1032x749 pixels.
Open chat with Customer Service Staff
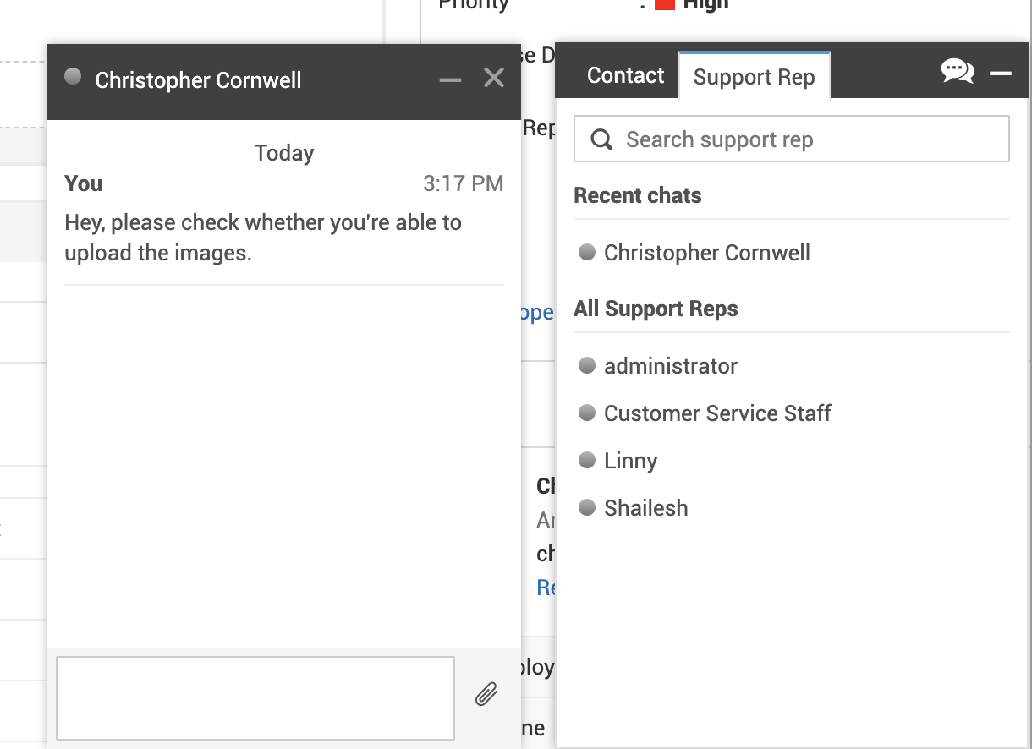click(x=716, y=413)
